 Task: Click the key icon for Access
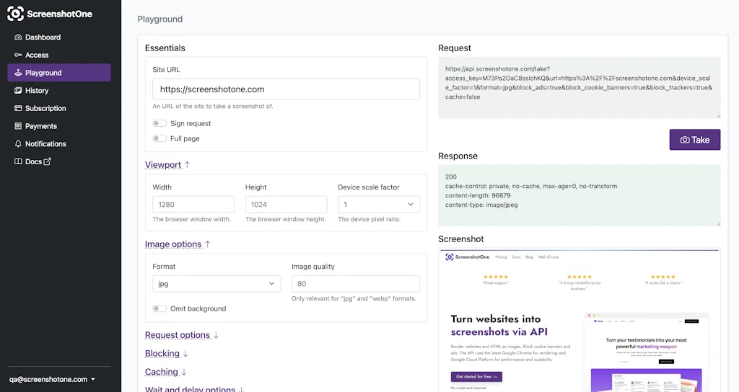point(19,55)
